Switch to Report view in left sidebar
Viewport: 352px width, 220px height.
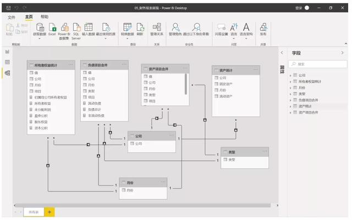pyautogui.click(x=7, y=52)
